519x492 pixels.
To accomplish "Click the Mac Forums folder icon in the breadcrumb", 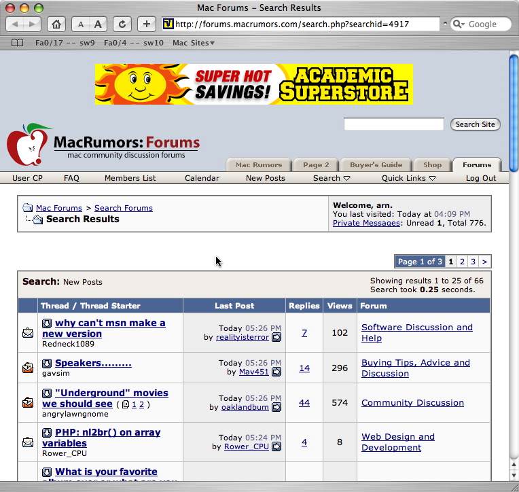I will coord(27,208).
